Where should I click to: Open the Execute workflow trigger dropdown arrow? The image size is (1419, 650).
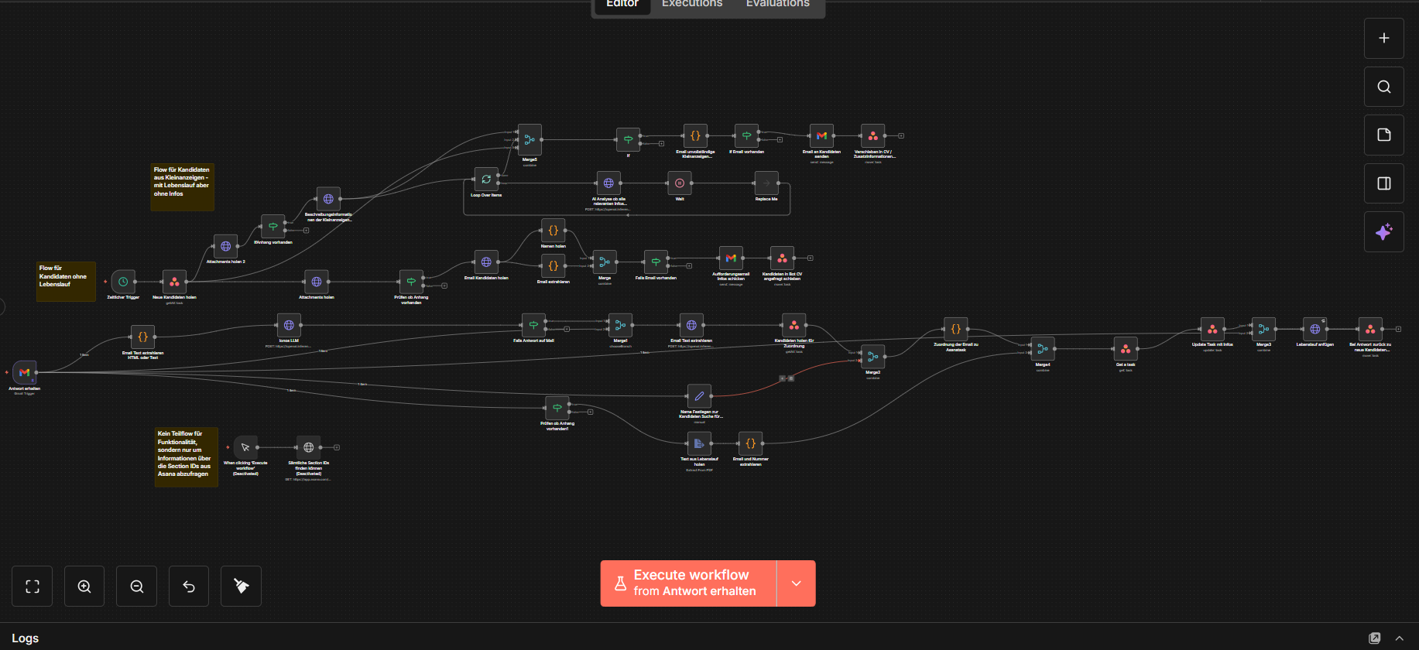(x=796, y=583)
